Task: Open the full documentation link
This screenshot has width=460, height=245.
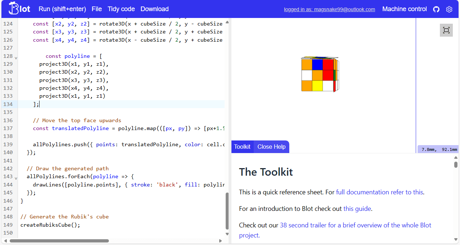Action: pyautogui.click(x=379, y=192)
